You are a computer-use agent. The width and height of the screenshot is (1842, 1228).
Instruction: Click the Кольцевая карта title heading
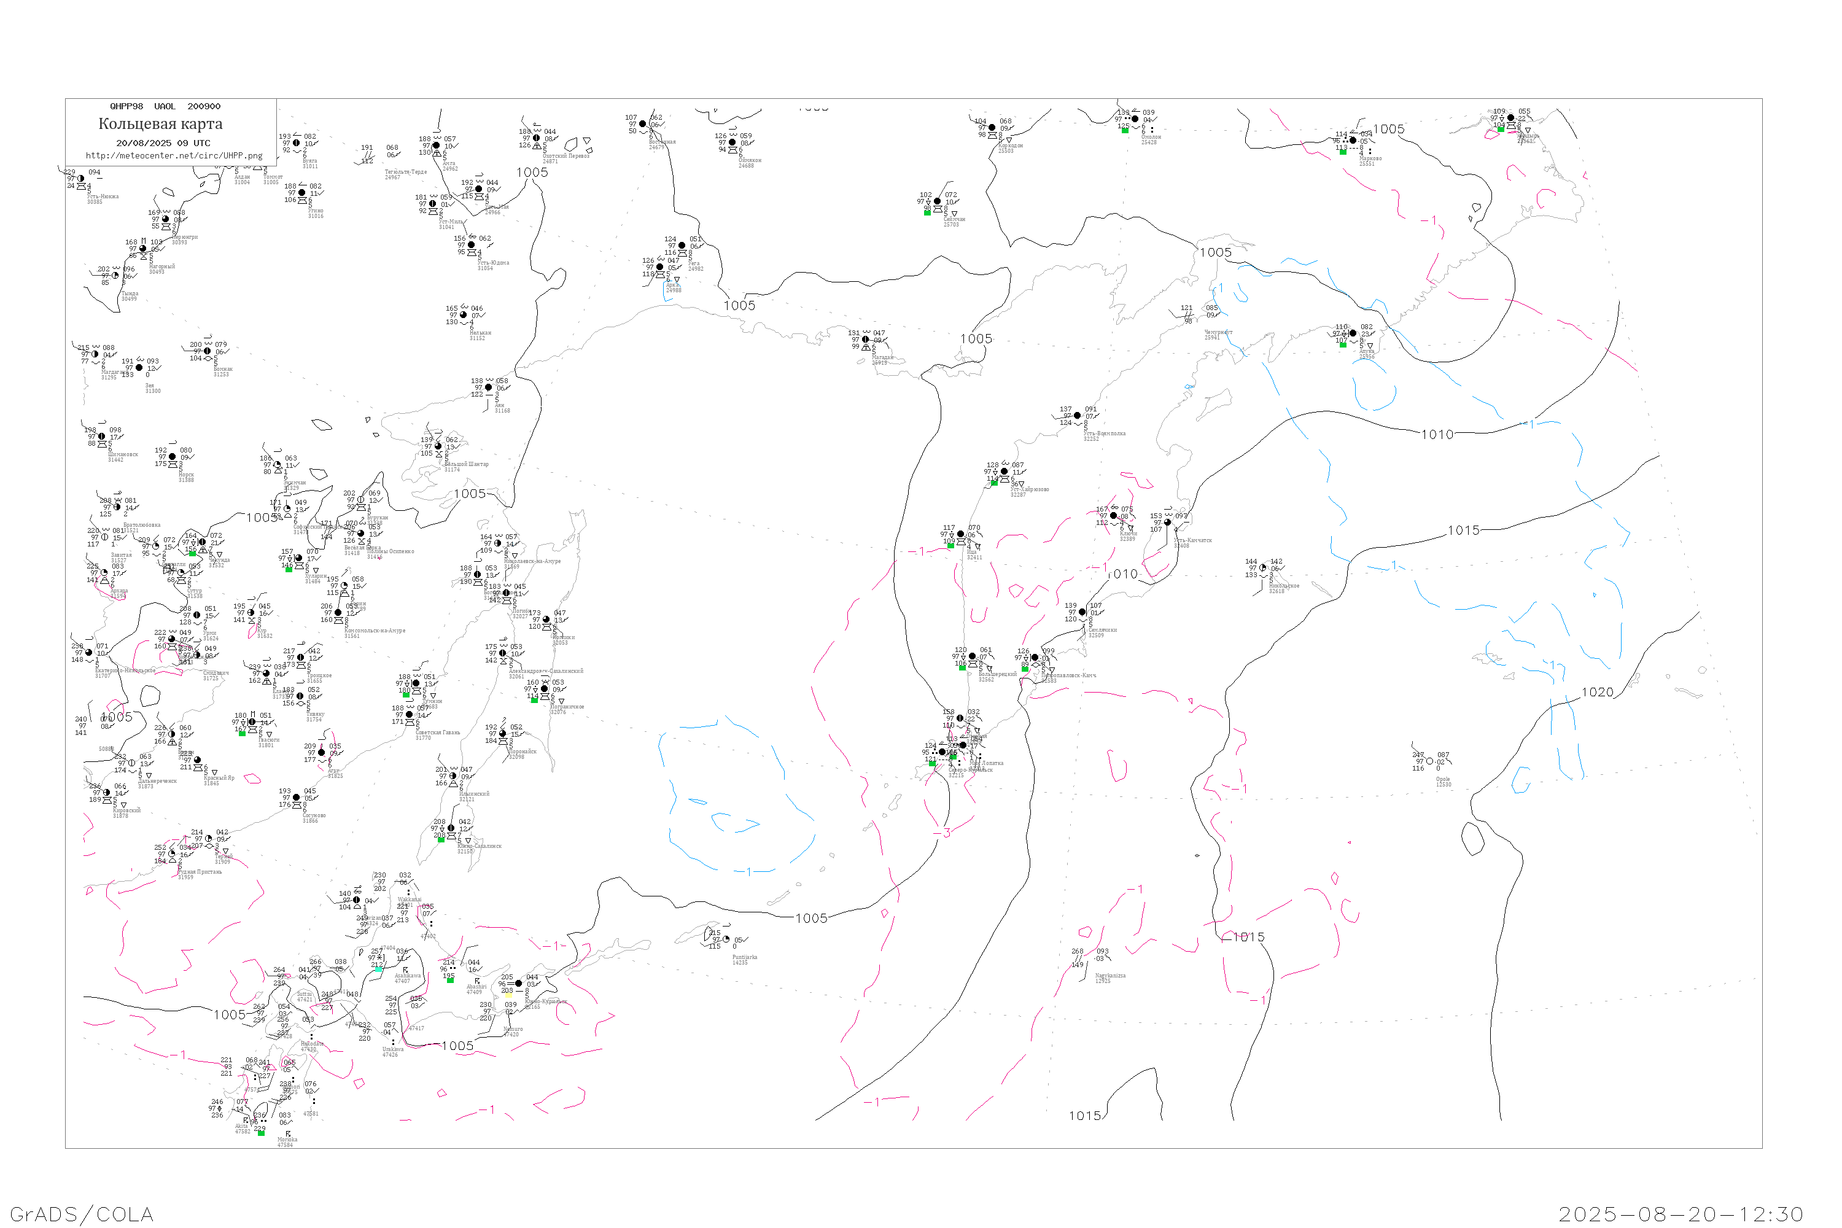pyautogui.click(x=160, y=124)
